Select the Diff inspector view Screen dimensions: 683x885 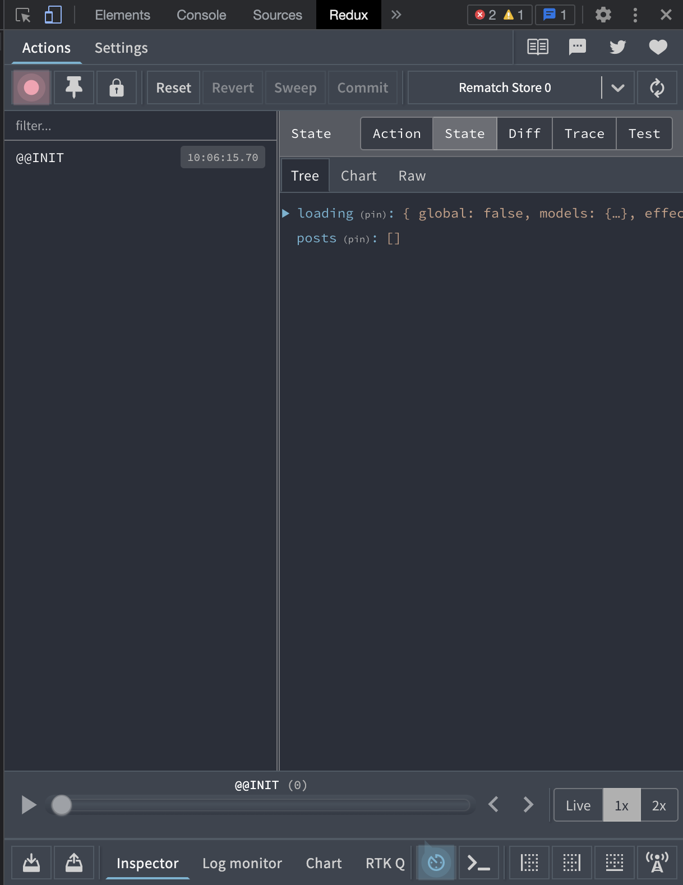pos(524,133)
